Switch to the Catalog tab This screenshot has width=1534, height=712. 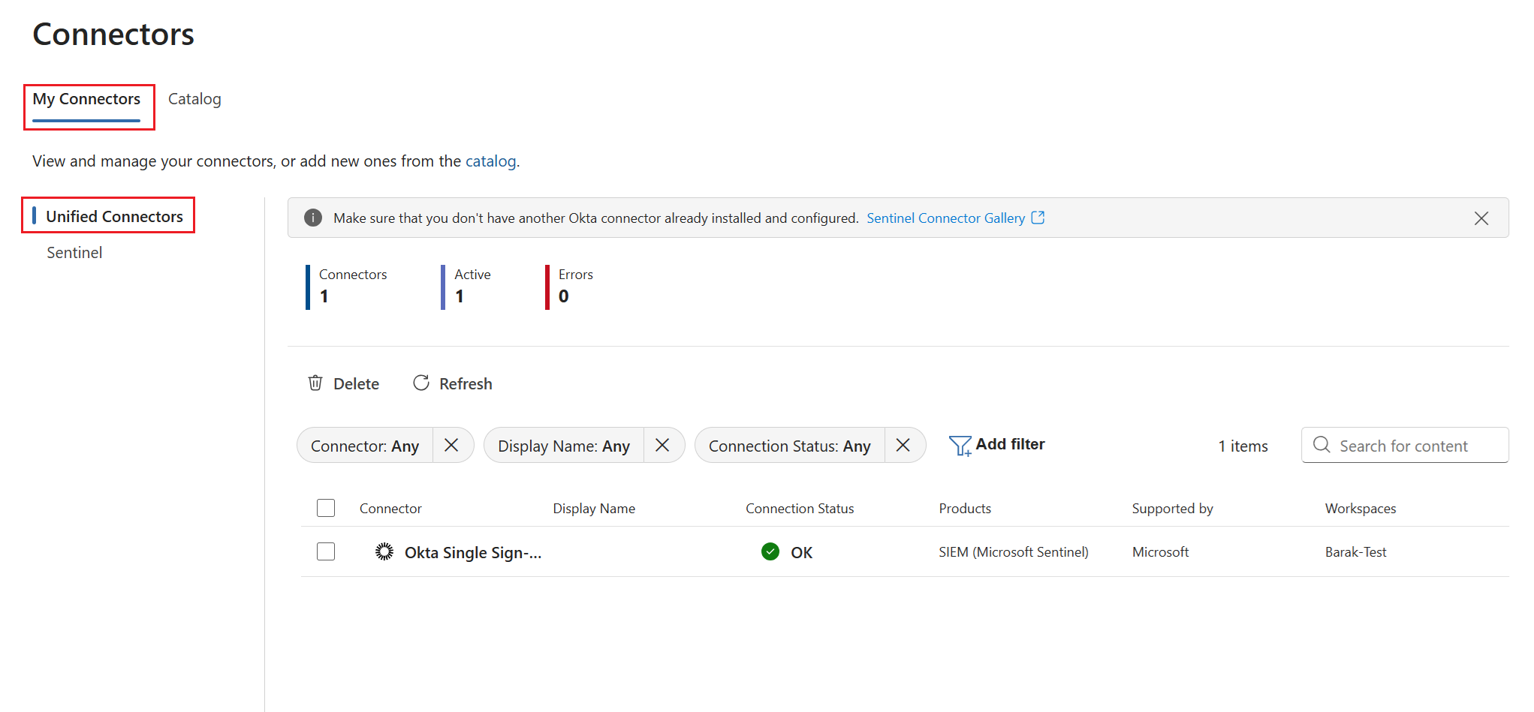pyautogui.click(x=194, y=98)
